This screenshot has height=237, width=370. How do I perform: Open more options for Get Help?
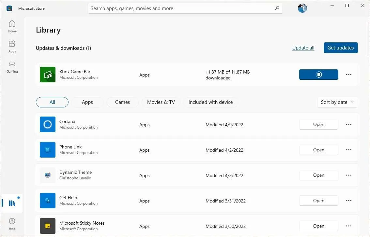click(349, 201)
